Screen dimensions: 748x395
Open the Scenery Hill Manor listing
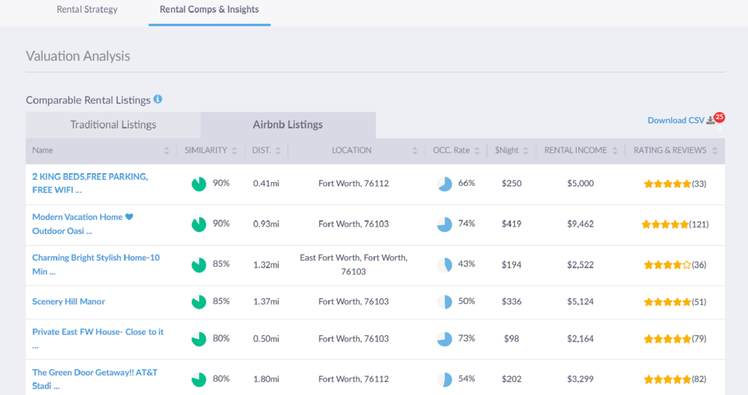(x=69, y=302)
